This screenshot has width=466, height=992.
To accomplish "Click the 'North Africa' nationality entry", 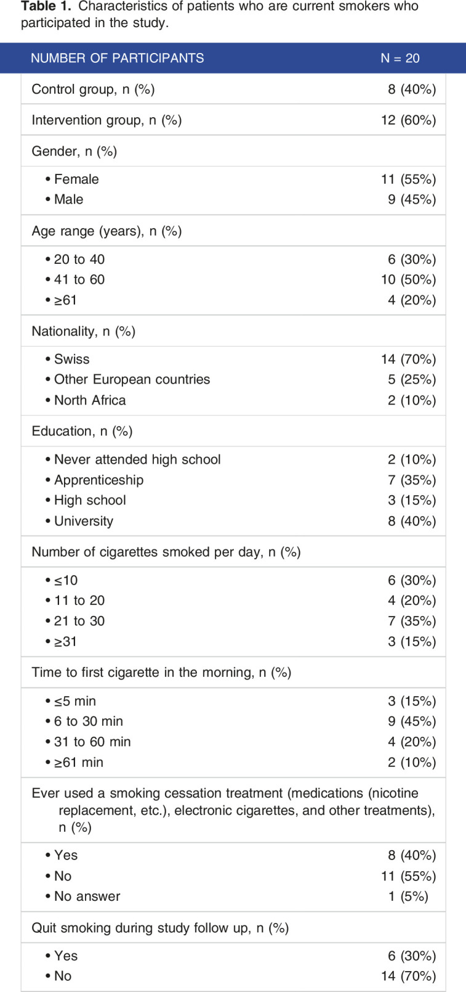I will coord(90,401).
